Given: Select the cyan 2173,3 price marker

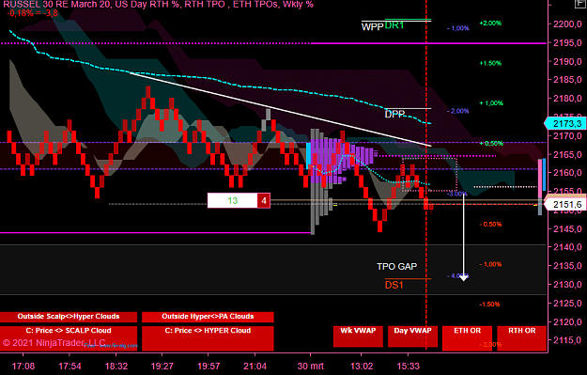Looking at the screenshot, I should tap(564, 124).
